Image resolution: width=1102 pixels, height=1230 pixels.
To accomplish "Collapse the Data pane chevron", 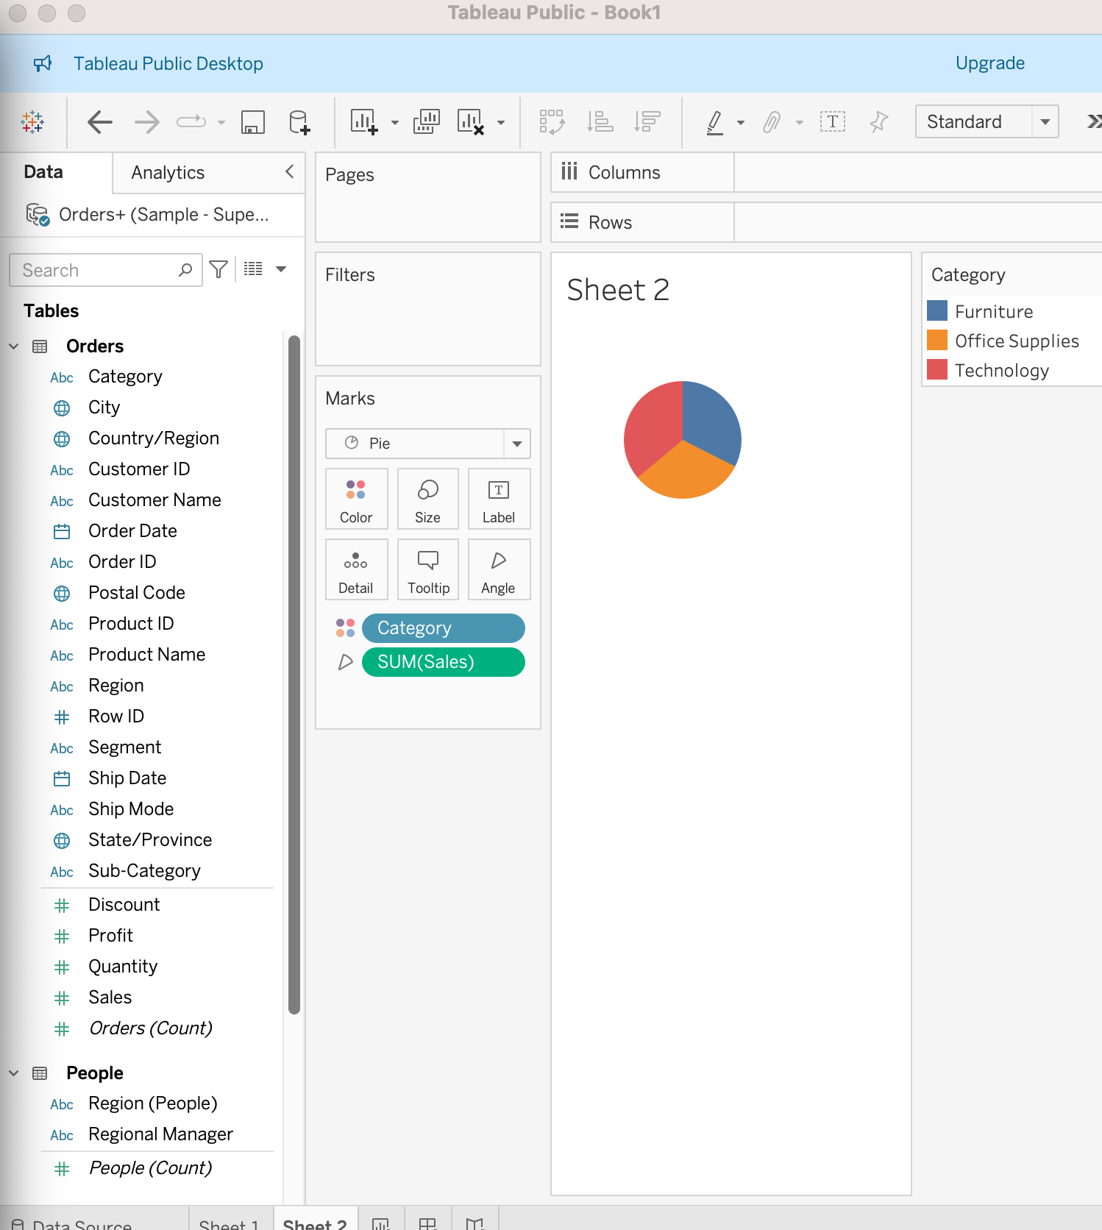I will tap(290, 171).
